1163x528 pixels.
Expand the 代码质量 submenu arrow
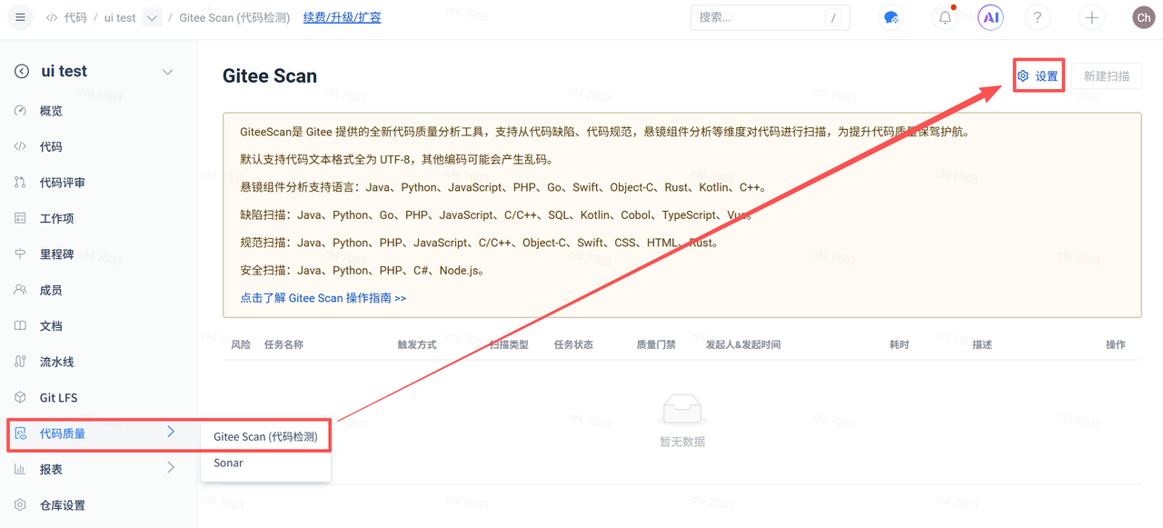[171, 433]
